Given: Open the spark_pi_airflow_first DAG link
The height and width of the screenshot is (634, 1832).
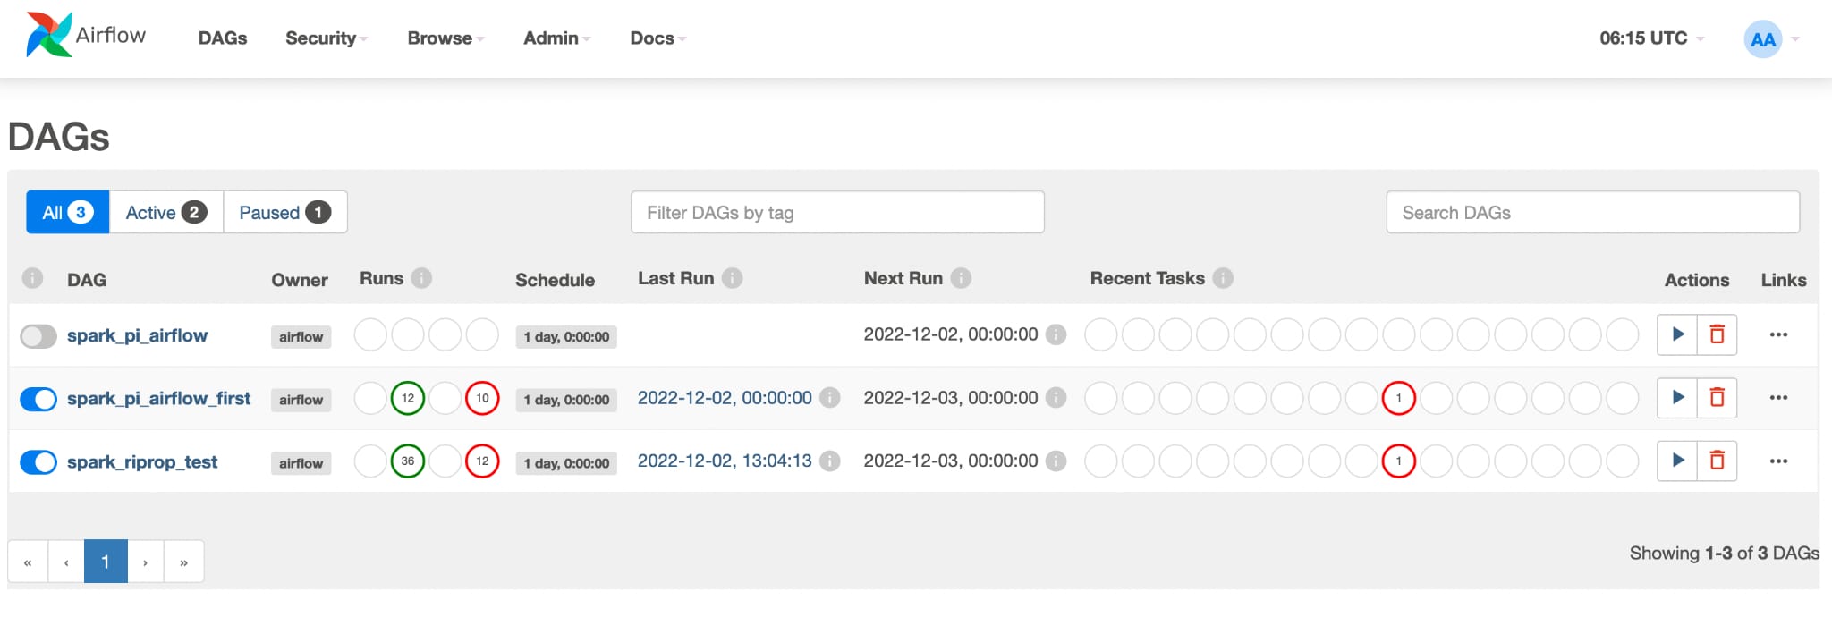Looking at the screenshot, I should coord(158,399).
